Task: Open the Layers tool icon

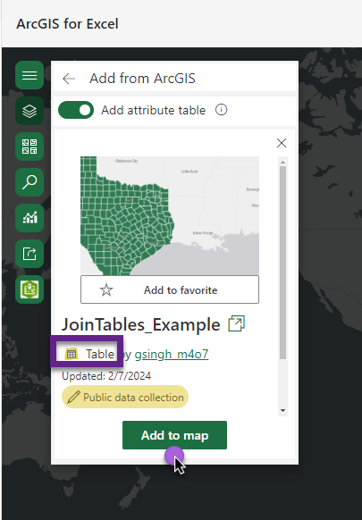Action: point(29,111)
